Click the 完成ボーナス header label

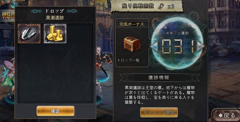(x=132, y=24)
